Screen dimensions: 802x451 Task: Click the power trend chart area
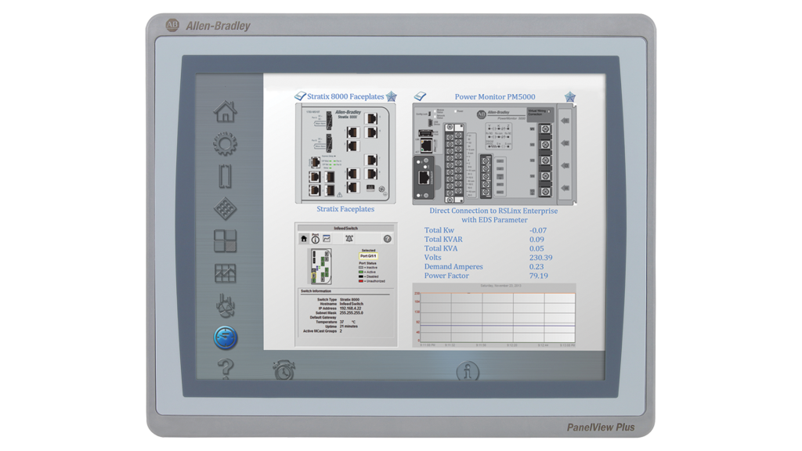[494, 316]
